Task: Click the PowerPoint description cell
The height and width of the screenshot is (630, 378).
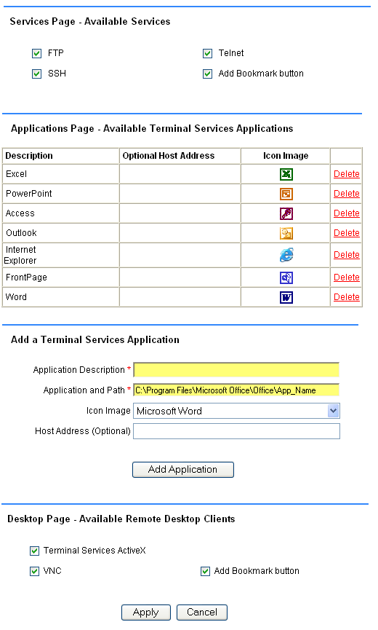Action: click(61, 194)
